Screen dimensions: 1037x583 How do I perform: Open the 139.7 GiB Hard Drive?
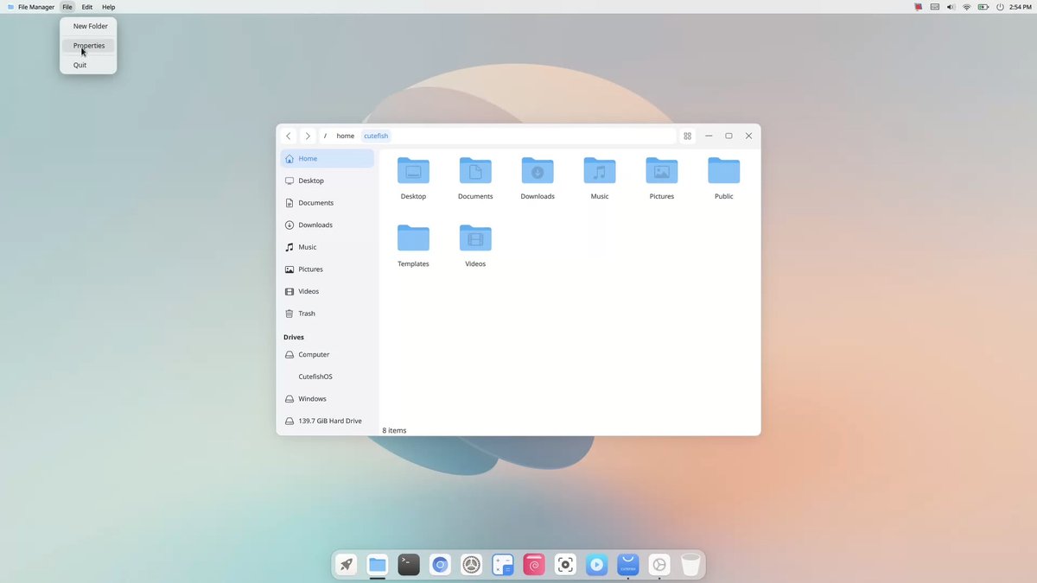tap(328, 421)
